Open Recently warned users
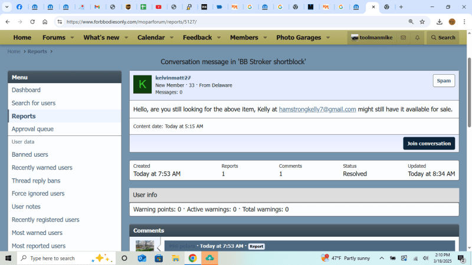This screenshot has width=472, height=265. click(65, 167)
